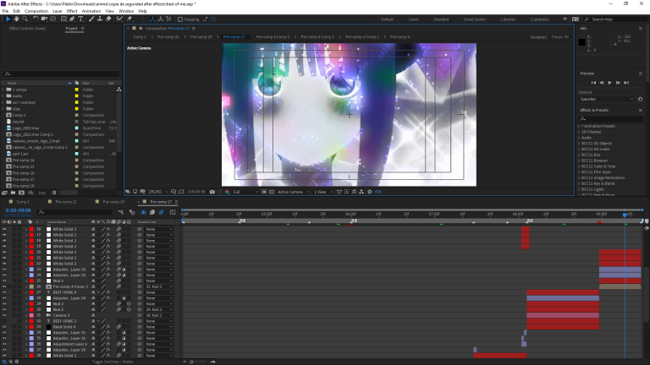650x365 pixels.
Task: Toggle the Motion Blur timeline switch icon
Action: [x=162, y=212]
